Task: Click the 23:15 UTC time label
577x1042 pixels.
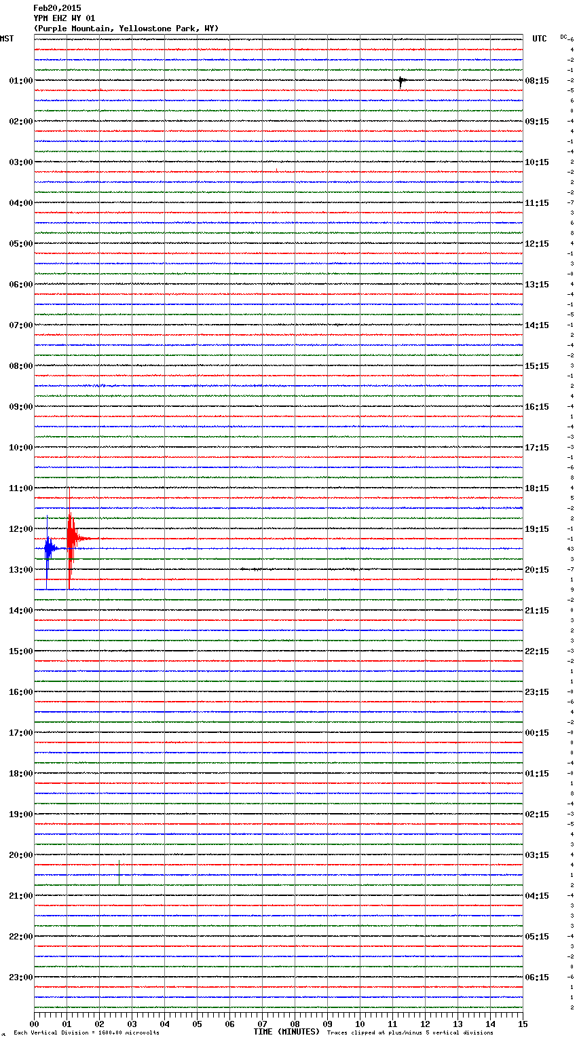Action: click(x=537, y=692)
